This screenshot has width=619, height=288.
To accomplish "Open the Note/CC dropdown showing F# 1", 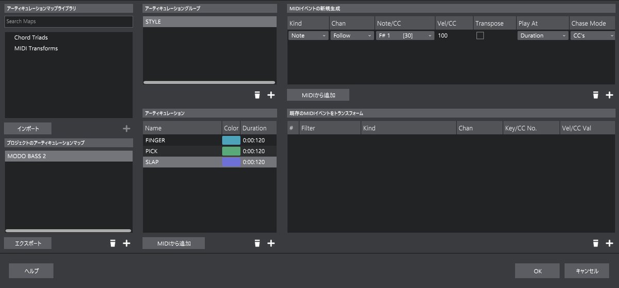I will 405,36.
